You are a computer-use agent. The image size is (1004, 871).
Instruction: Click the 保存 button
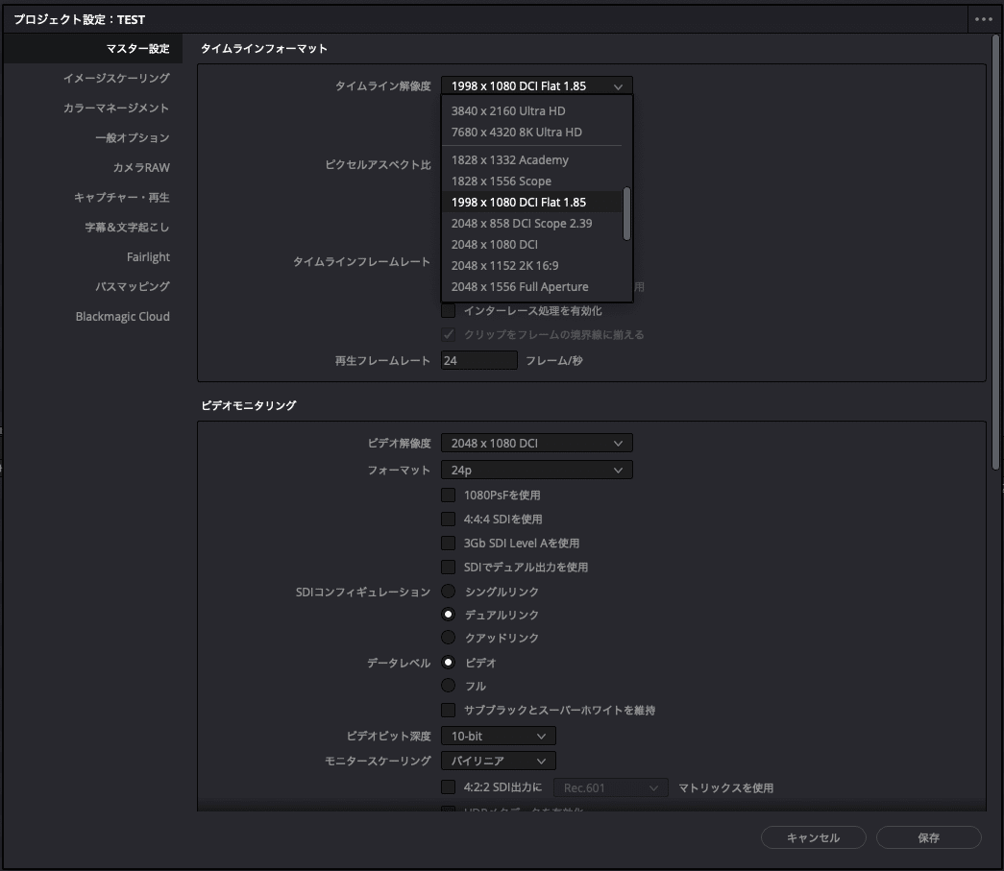928,837
